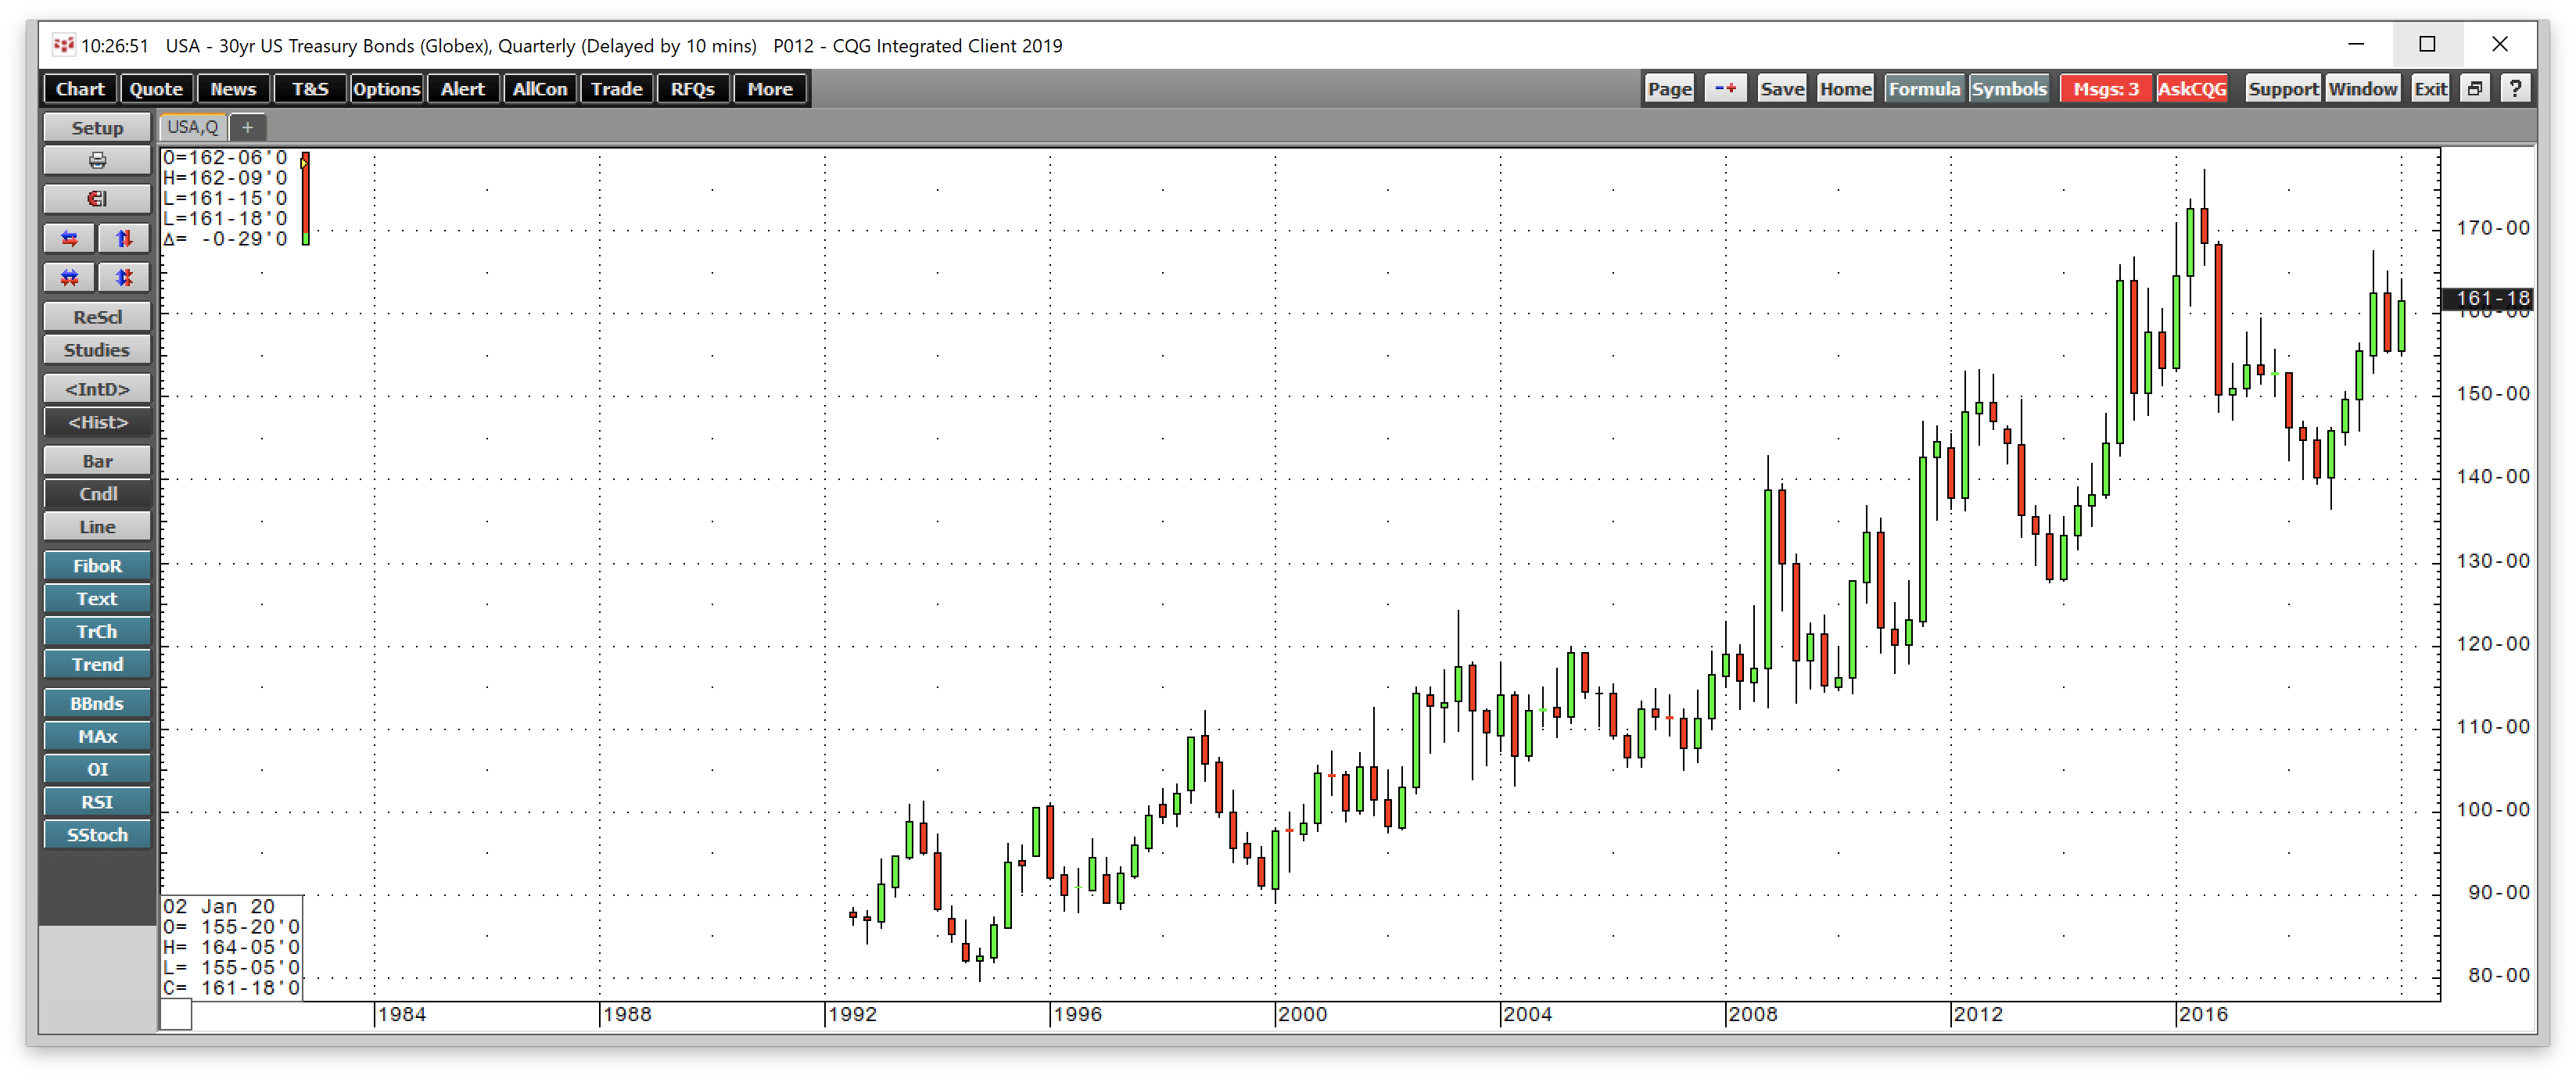Select the TrCh trend channel tool
Image resolution: width=2576 pixels, height=1079 pixels.
[97, 632]
